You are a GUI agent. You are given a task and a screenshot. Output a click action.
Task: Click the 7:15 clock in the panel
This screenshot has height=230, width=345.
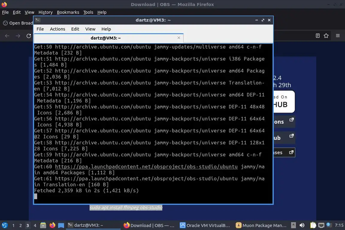tap(339, 225)
